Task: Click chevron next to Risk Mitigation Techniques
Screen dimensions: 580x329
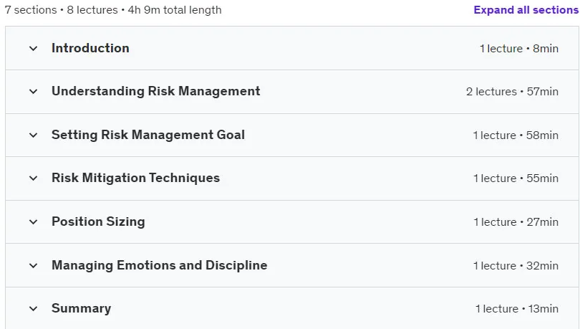Action: pyautogui.click(x=33, y=178)
